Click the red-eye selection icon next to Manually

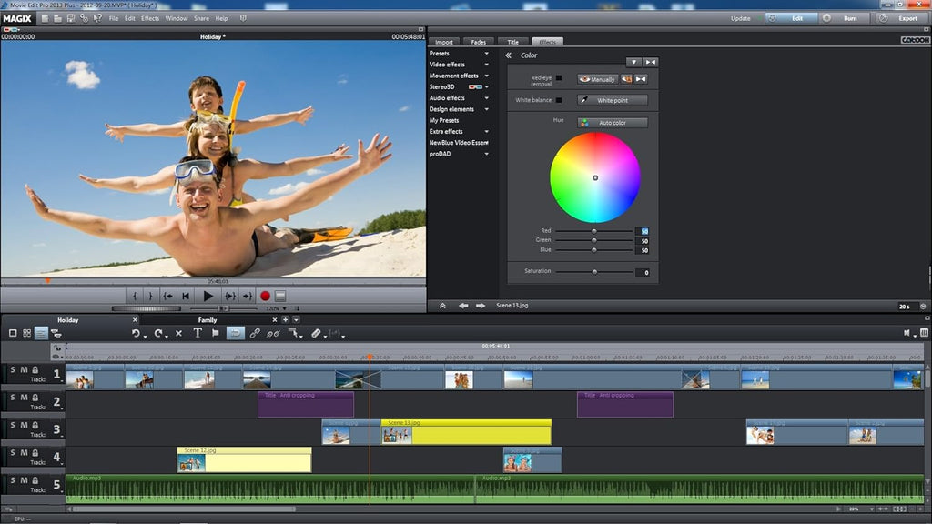[x=626, y=79]
